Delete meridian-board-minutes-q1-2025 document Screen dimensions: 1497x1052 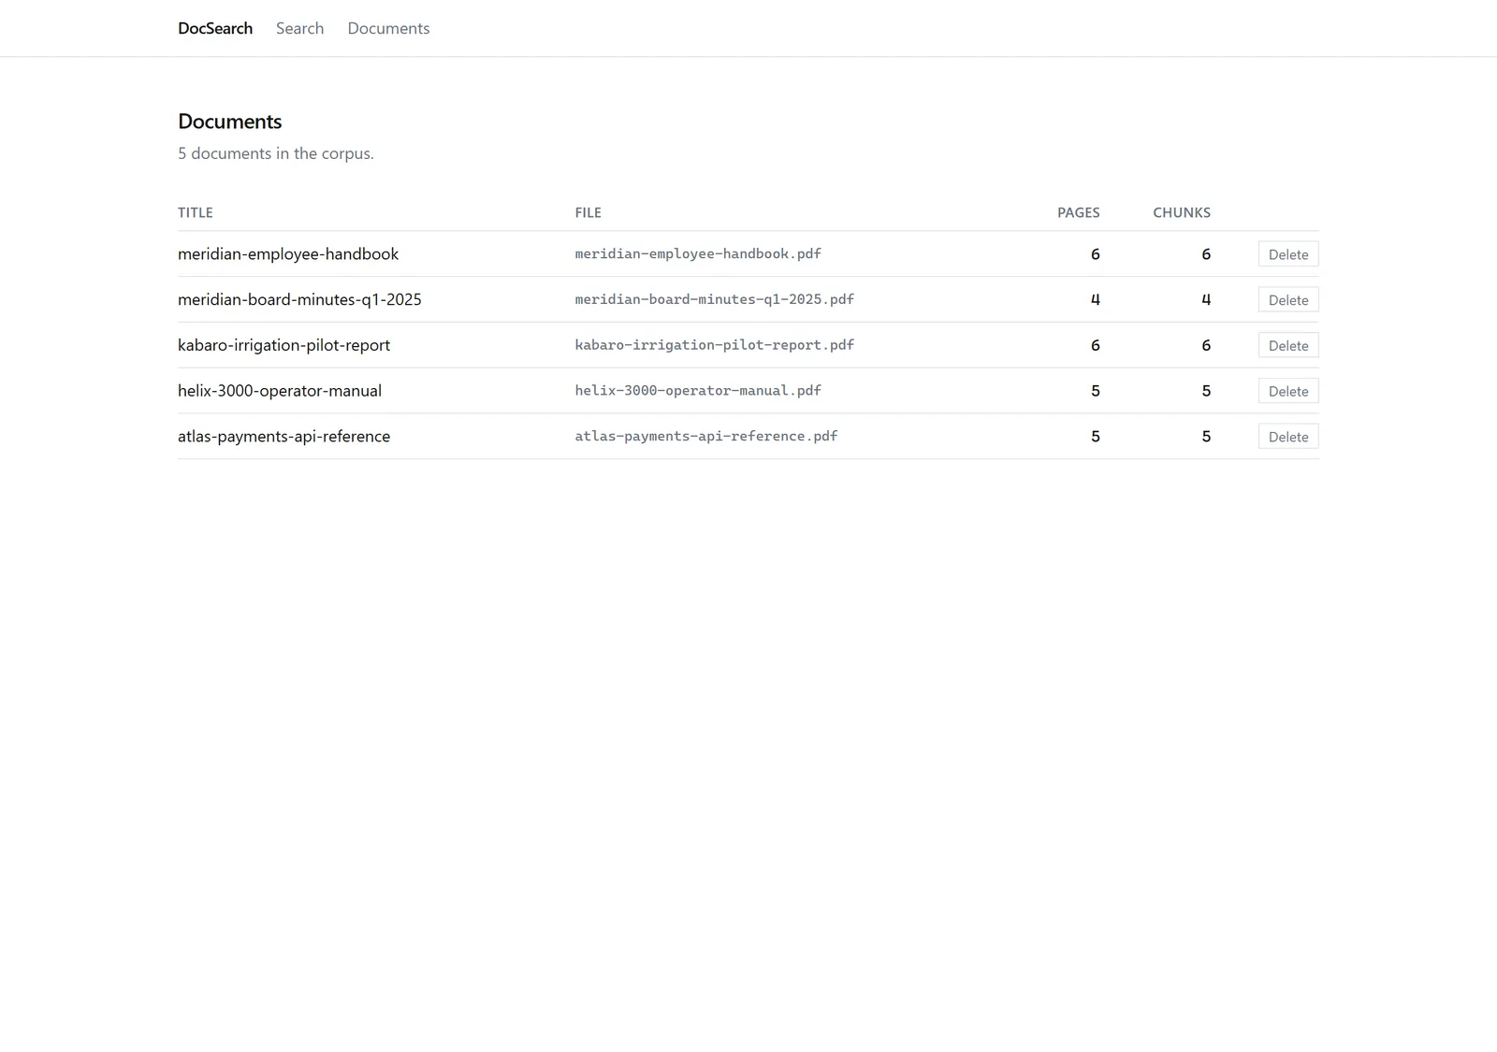click(x=1288, y=300)
